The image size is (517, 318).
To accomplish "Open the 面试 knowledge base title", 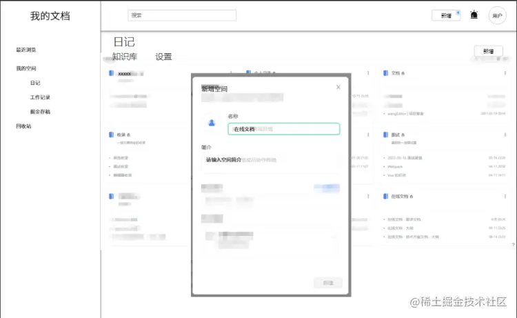I will click(396, 135).
